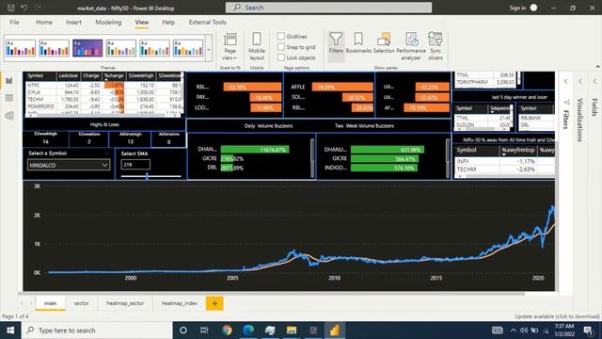Open the Windows Start menu
602x339 pixels.
click(10, 331)
